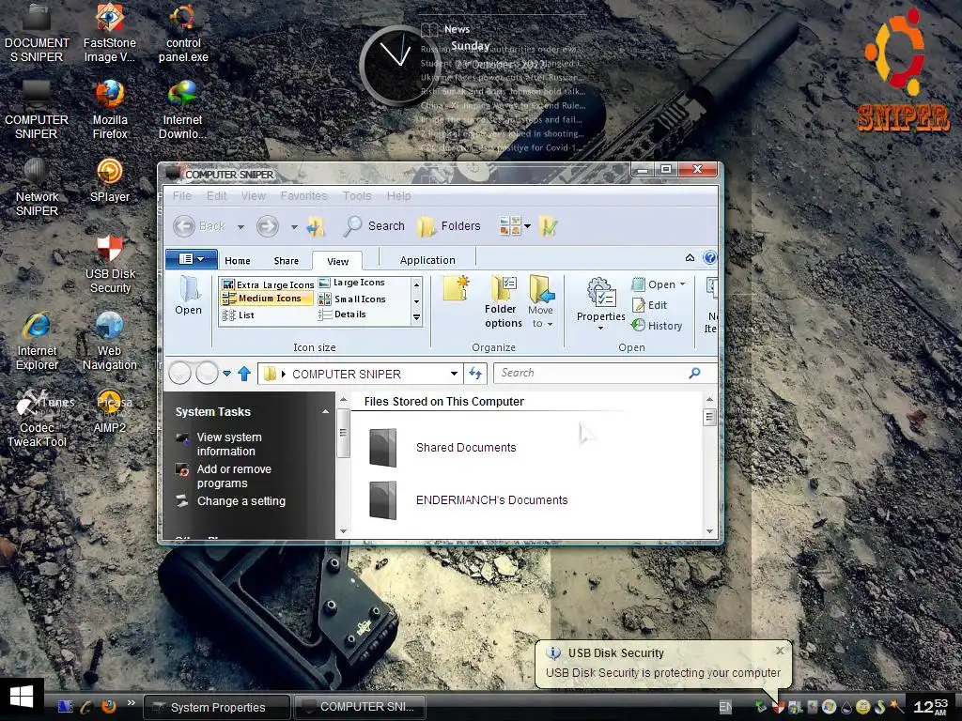Collapse the System Tasks panel header
Image resolution: width=962 pixels, height=721 pixels.
coord(326,412)
